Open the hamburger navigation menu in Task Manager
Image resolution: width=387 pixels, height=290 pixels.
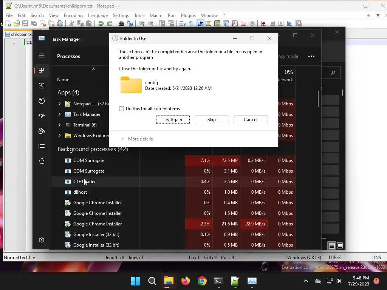42,56
